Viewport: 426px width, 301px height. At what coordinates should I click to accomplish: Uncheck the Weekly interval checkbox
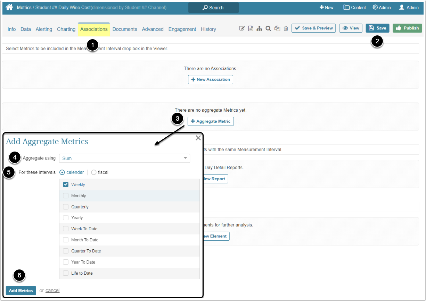[x=66, y=184]
